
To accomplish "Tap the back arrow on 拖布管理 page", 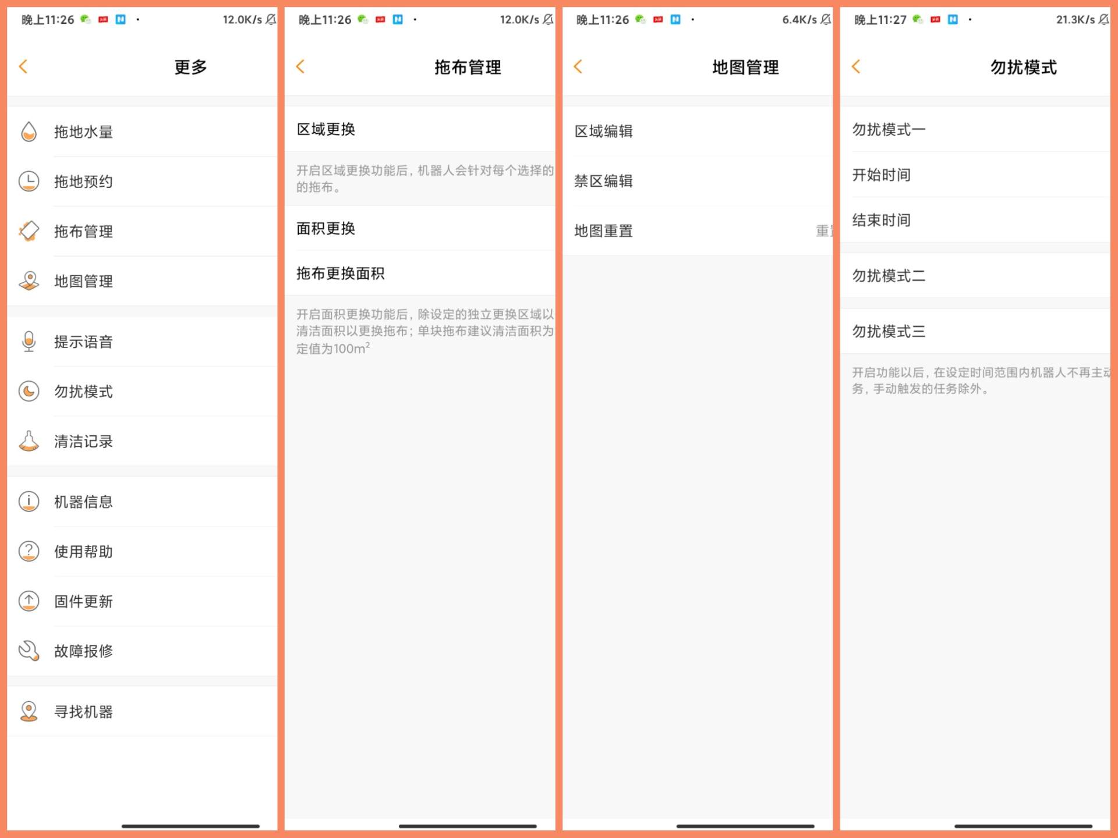I will coord(300,66).
